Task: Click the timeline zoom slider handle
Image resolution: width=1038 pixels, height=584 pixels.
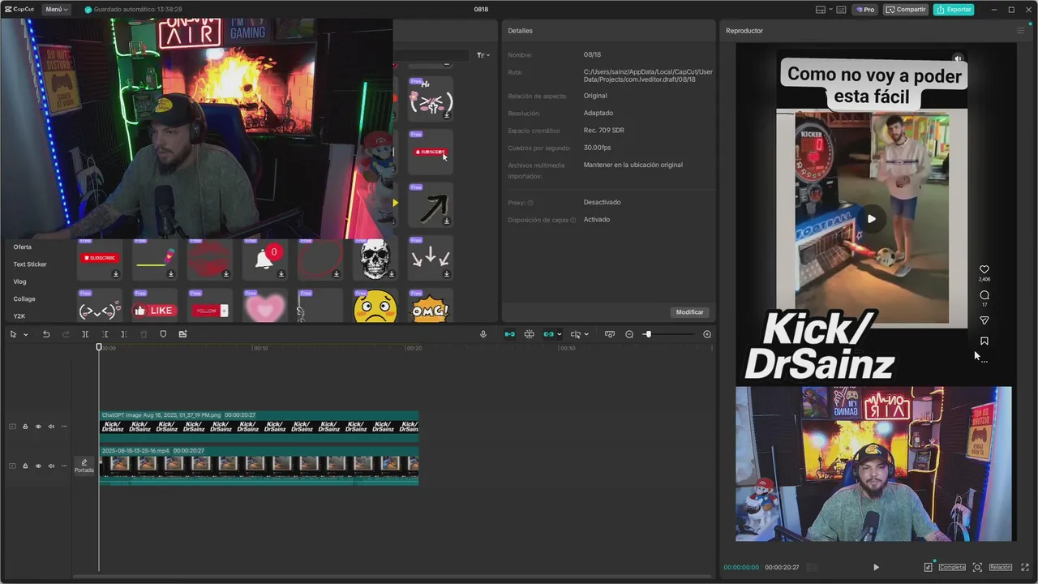Action: click(647, 334)
